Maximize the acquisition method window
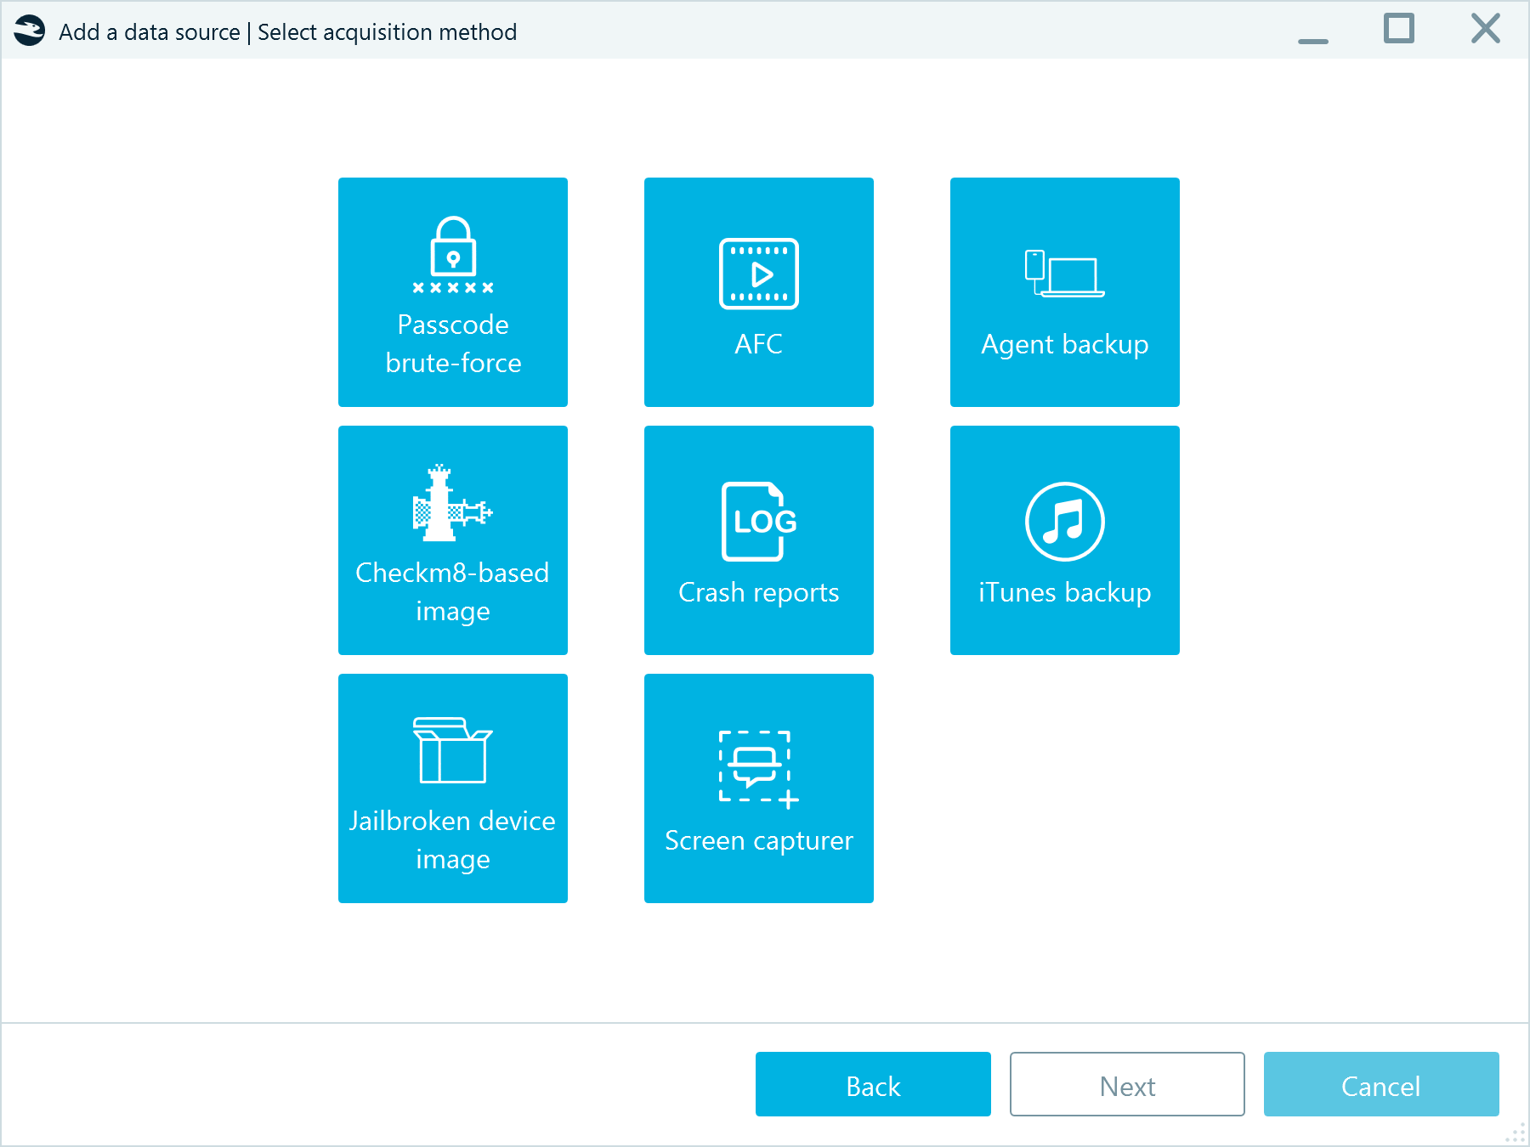1530x1147 pixels. [x=1399, y=29]
